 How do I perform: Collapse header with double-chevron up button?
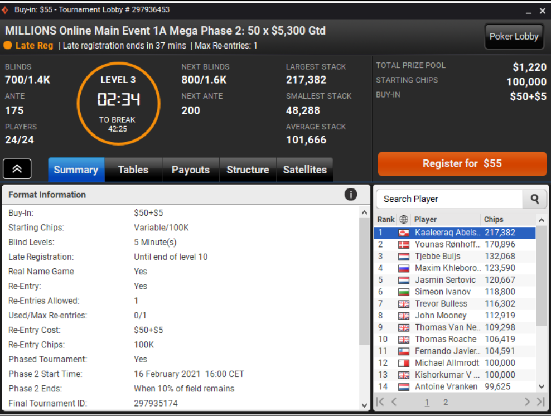[17, 169]
